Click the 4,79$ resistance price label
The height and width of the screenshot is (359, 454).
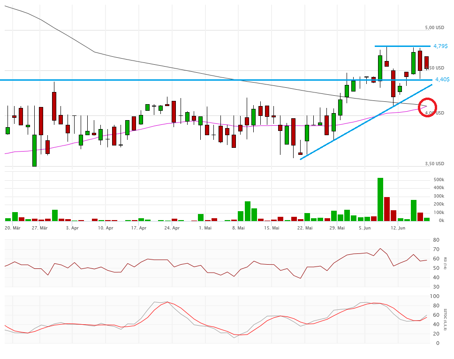(x=440, y=46)
